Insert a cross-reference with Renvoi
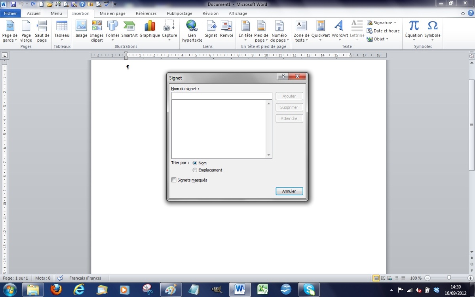The width and height of the screenshot is (475, 297). [x=226, y=29]
